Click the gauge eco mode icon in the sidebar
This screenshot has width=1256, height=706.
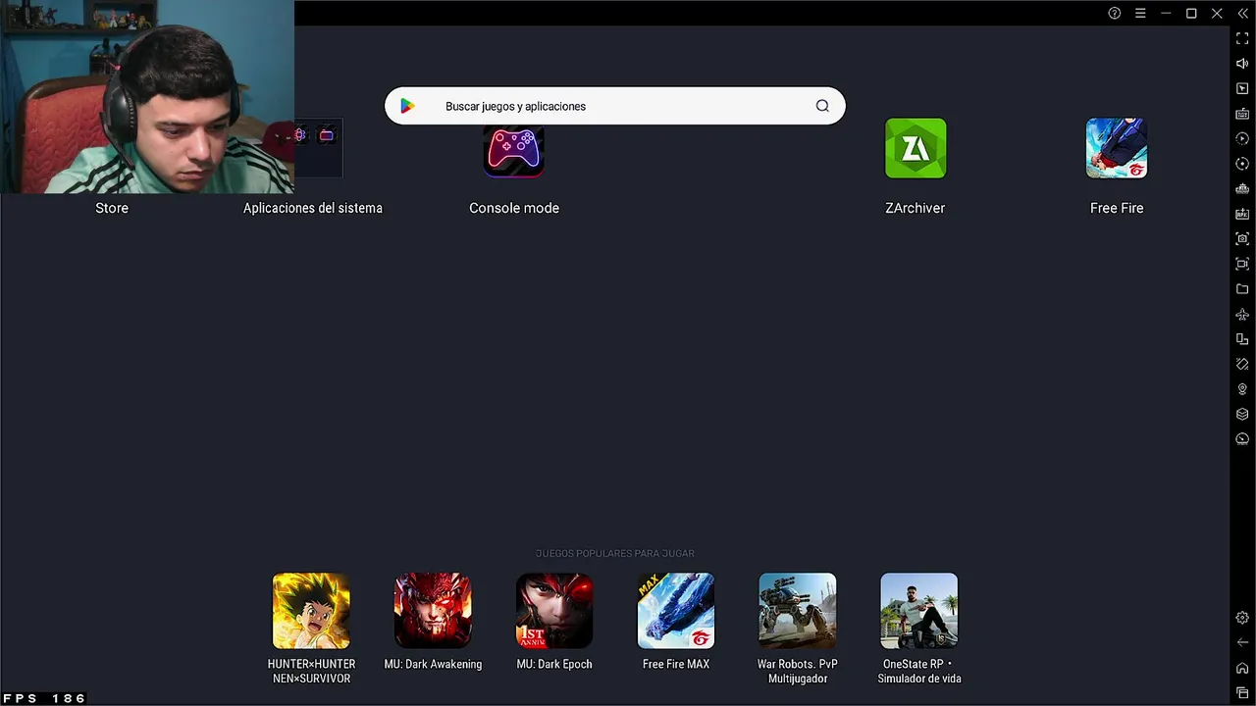click(x=1242, y=439)
